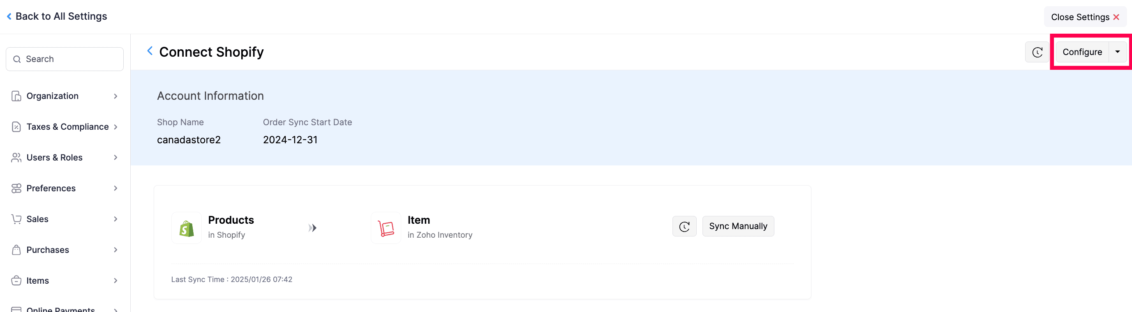
Task: Open the Items settings menu
Action: [38, 280]
